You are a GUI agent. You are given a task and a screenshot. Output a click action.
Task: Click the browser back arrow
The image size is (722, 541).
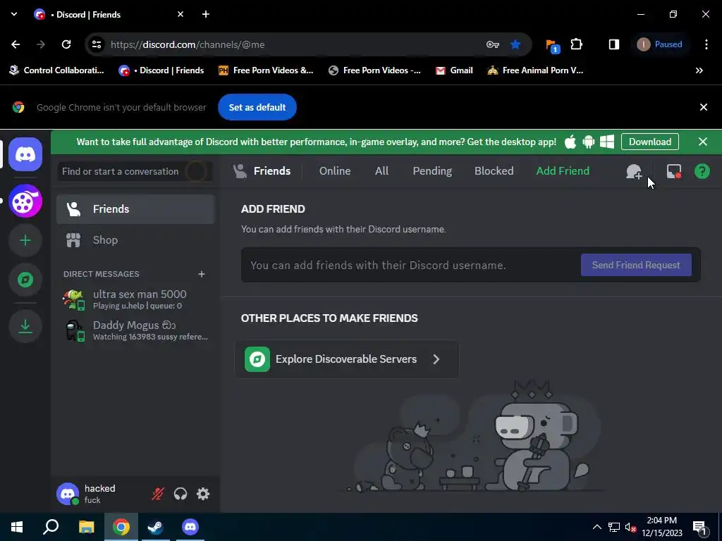16,44
